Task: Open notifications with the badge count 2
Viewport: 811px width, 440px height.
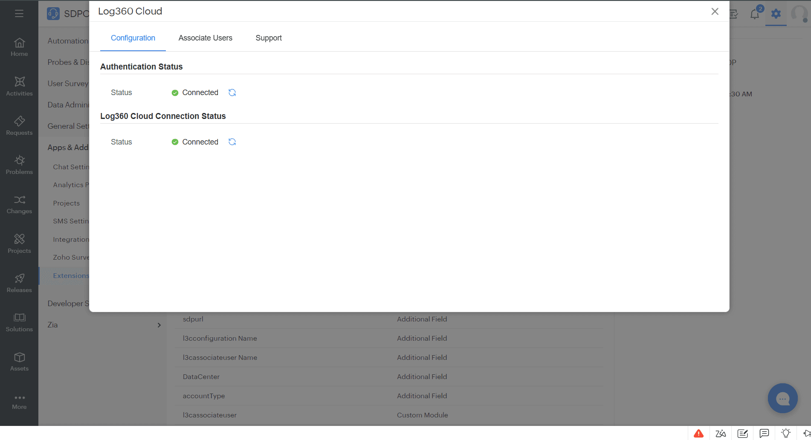Action: [755, 14]
